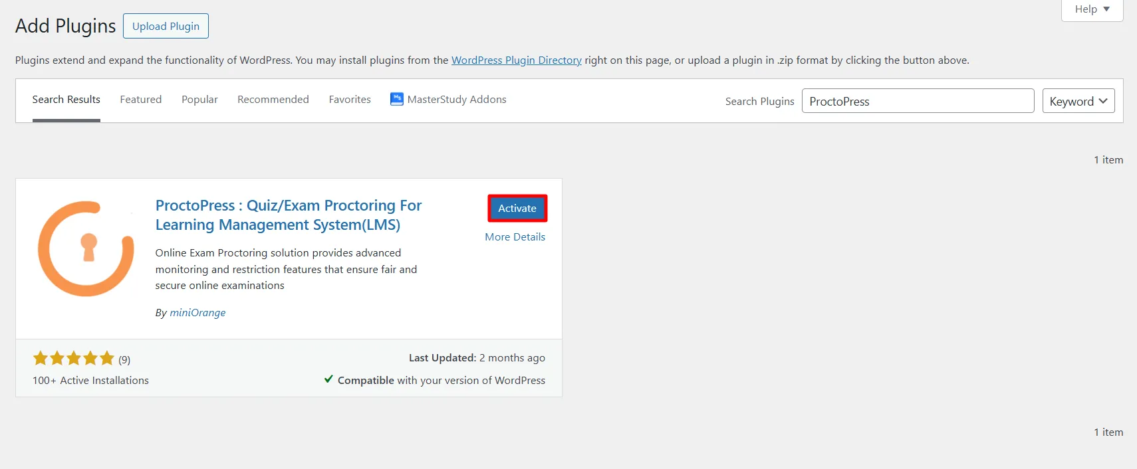Viewport: 1137px width, 469px height.
Task: Open the Keyword search type dropdown
Action: [x=1078, y=101]
